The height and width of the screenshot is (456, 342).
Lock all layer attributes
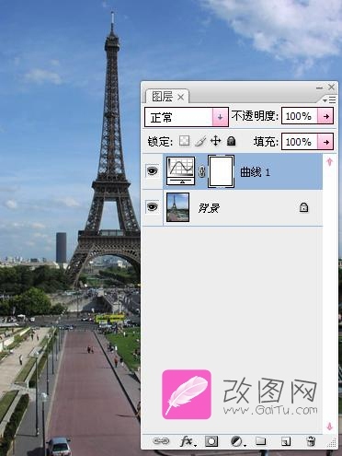click(x=232, y=141)
